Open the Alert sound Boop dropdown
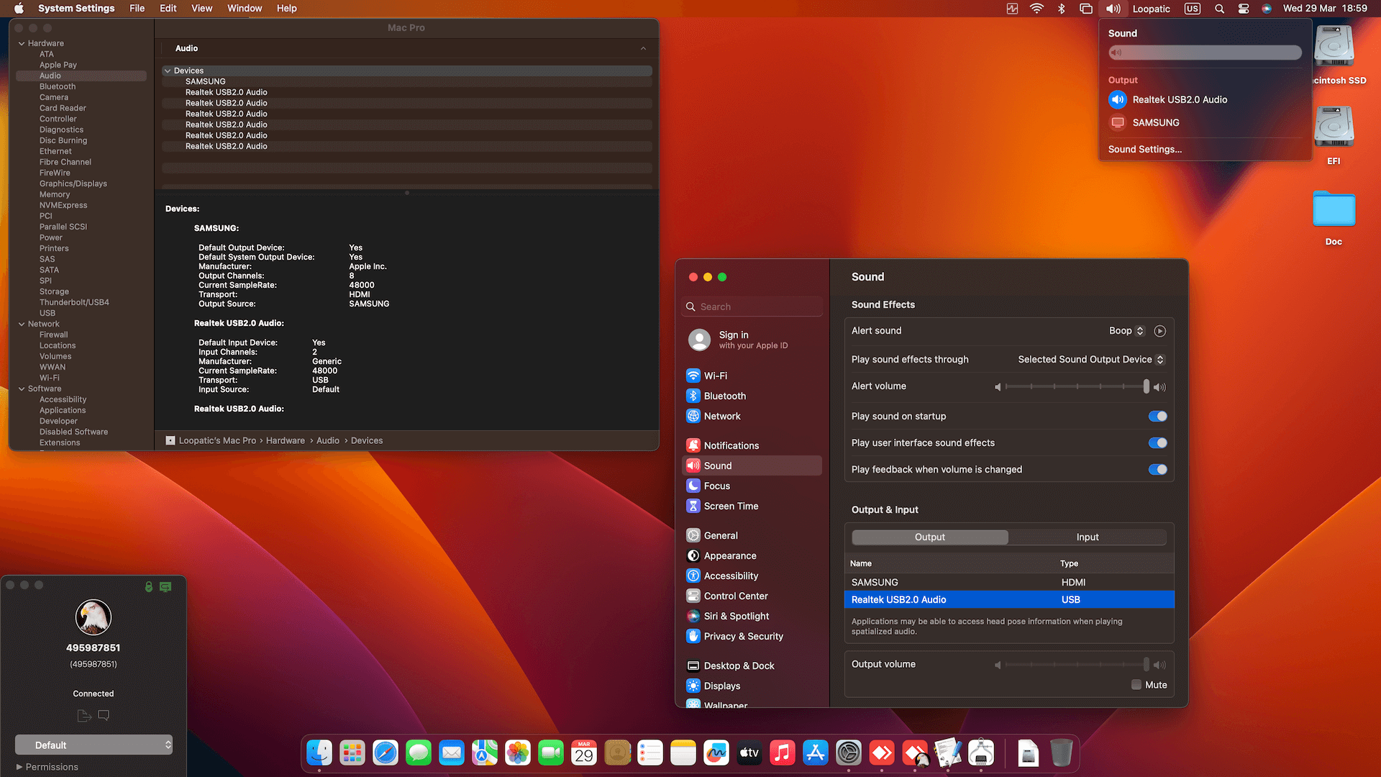The image size is (1381, 777). (1126, 331)
